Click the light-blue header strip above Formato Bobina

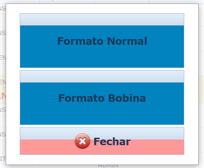coord(102,76)
